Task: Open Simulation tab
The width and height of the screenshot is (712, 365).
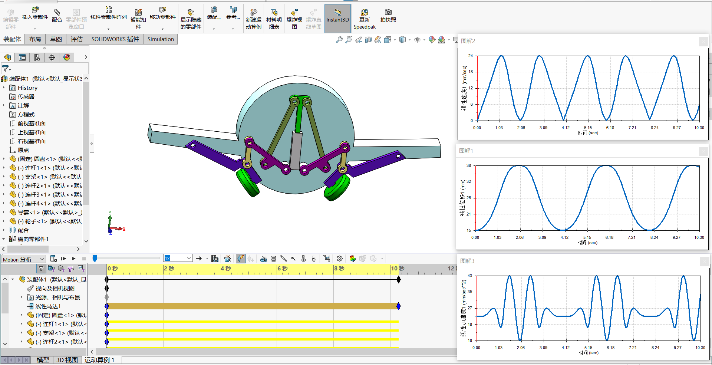Action: point(161,39)
